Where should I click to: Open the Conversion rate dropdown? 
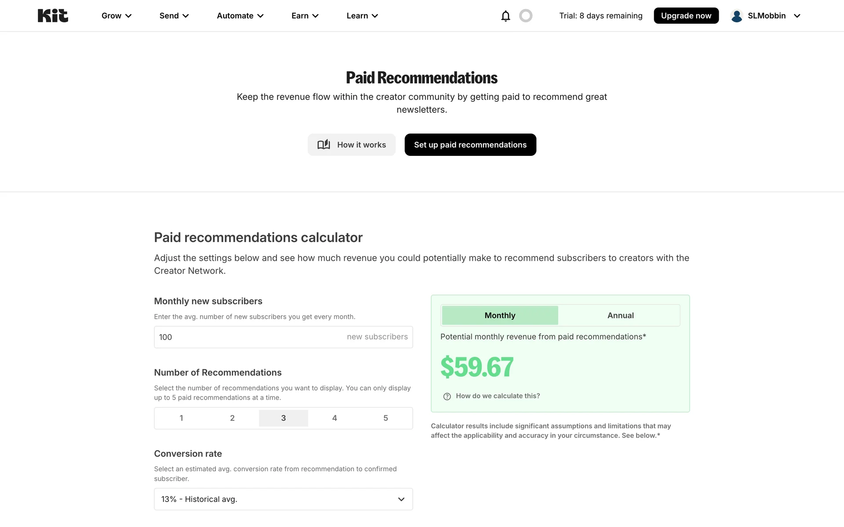click(x=283, y=499)
